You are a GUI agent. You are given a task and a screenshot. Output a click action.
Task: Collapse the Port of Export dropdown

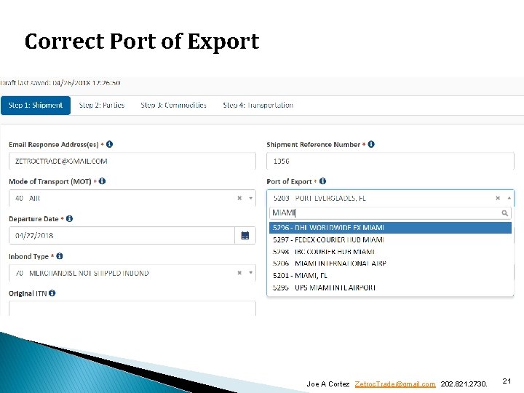[x=509, y=198]
